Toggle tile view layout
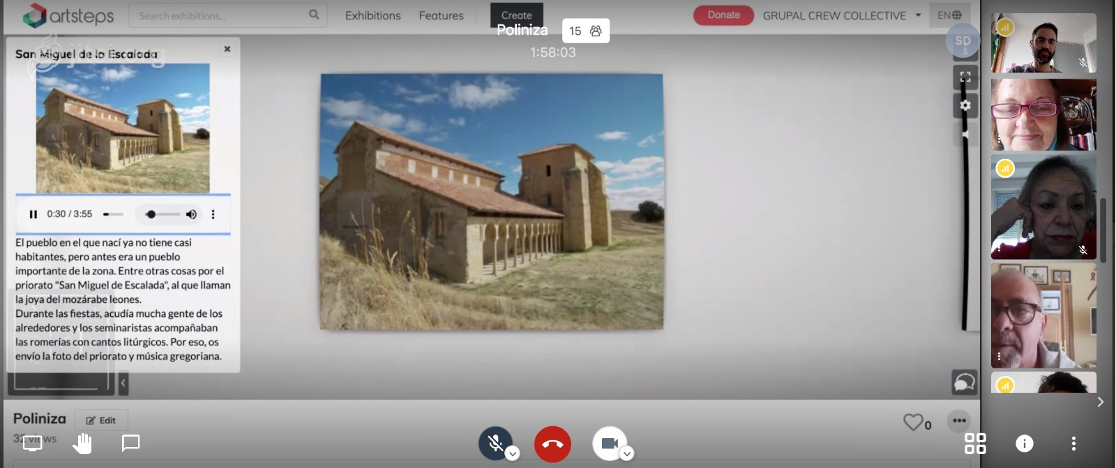 (974, 444)
